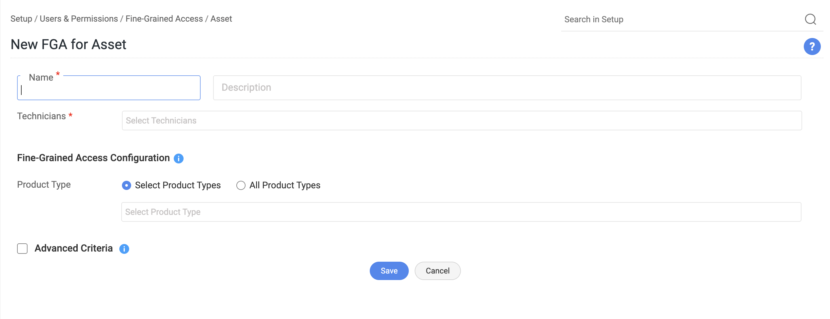Expand the Select Product Type dropdown
This screenshot has height=319, width=830.
(461, 212)
